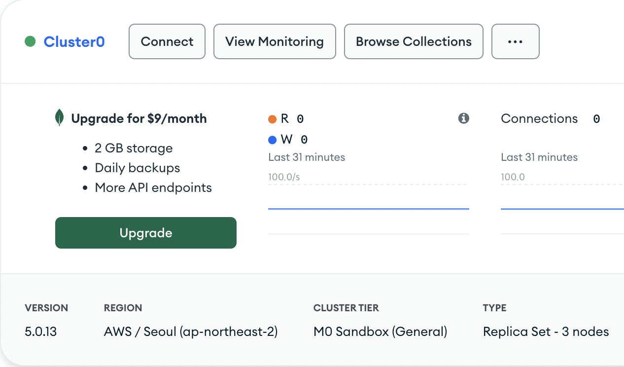Click the 'Replica Set - 3 nodes' type
Viewport: 624px width, 367px height.
point(546,331)
